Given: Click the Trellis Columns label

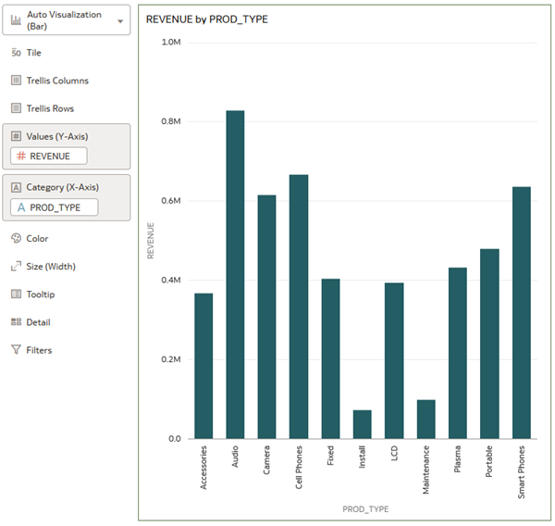Looking at the screenshot, I should click(57, 81).
